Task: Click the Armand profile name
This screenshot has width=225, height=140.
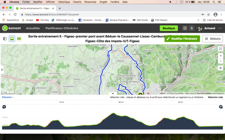Action: point(210,28)
